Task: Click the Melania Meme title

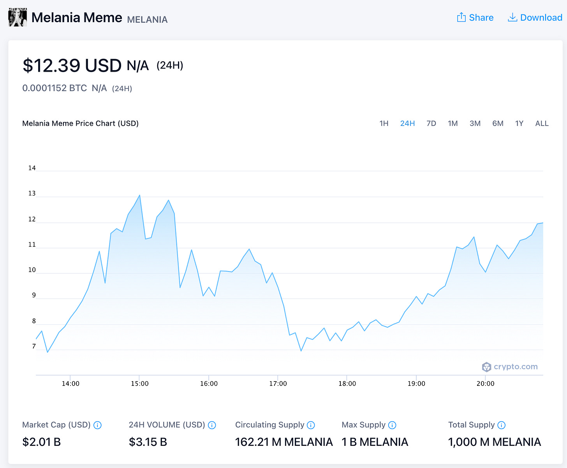Action: pyautogui.click(x=77, y=18)
